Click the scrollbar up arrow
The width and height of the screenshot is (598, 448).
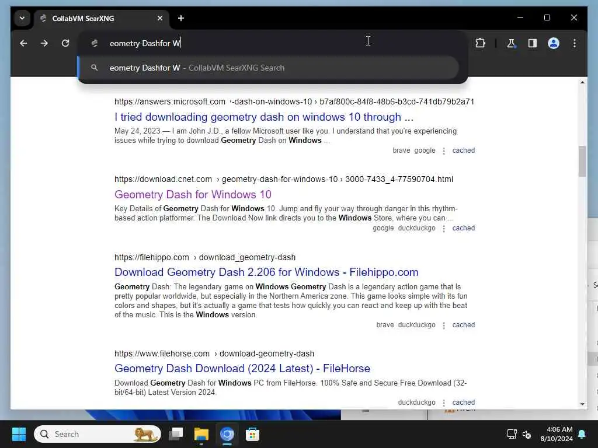coord(582,82)
